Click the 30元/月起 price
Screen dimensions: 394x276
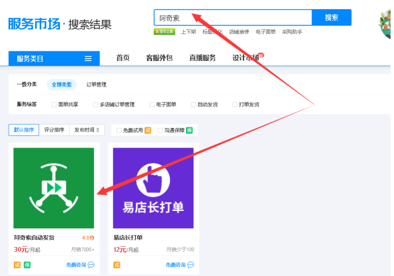pyautogui.click(x=27, y=249)
